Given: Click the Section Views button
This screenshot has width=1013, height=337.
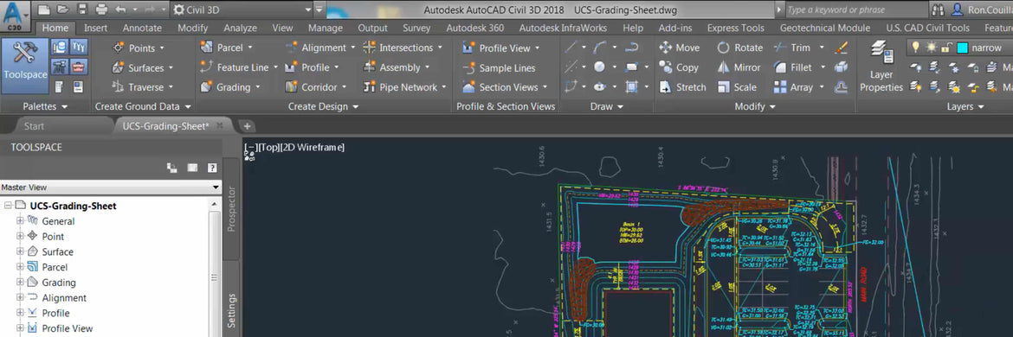Looking at the screenshot, I should tap(505, 87).
